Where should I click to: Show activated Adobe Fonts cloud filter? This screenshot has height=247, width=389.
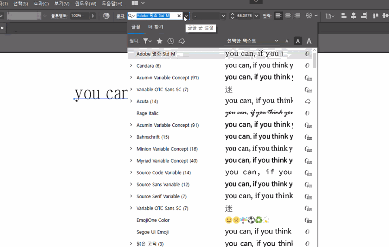click(x=182, y=41)
